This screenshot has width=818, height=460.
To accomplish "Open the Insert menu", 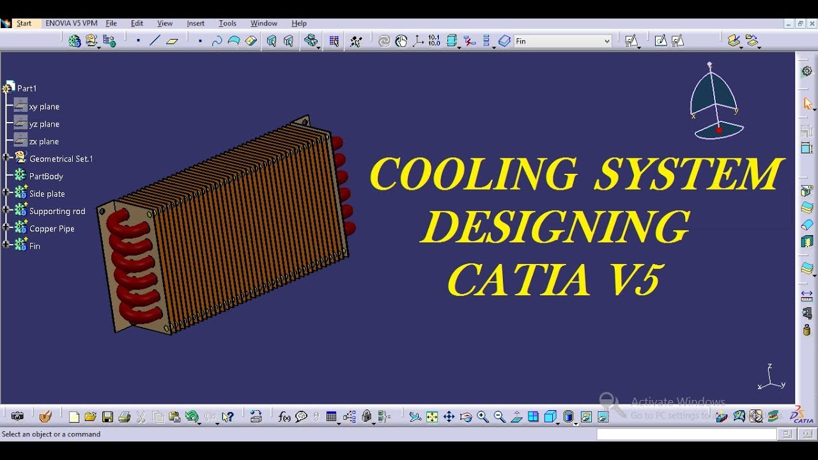I will (196, 24).
